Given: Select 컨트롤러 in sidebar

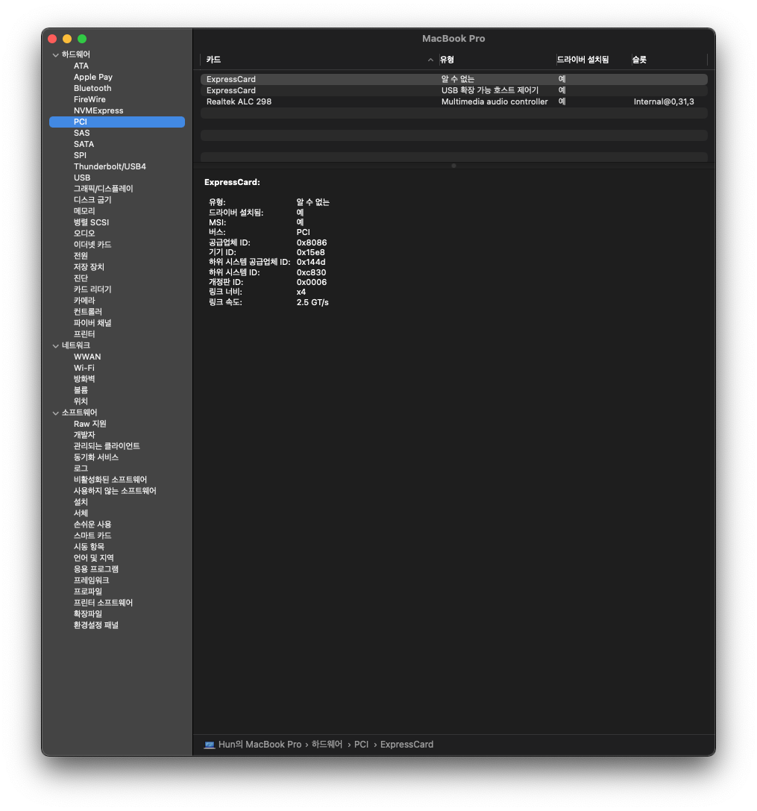Looking at the screenshot, I should 88,312.
